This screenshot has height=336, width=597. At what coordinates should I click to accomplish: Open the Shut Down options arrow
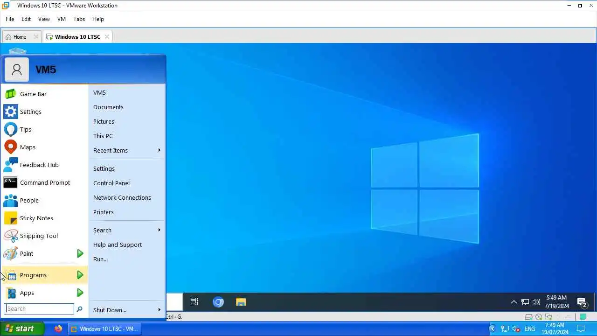click(x=159, y=310)
